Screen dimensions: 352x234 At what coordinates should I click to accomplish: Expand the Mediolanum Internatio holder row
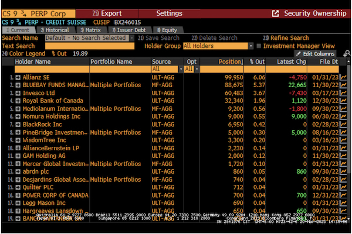(x=18, y=109)
